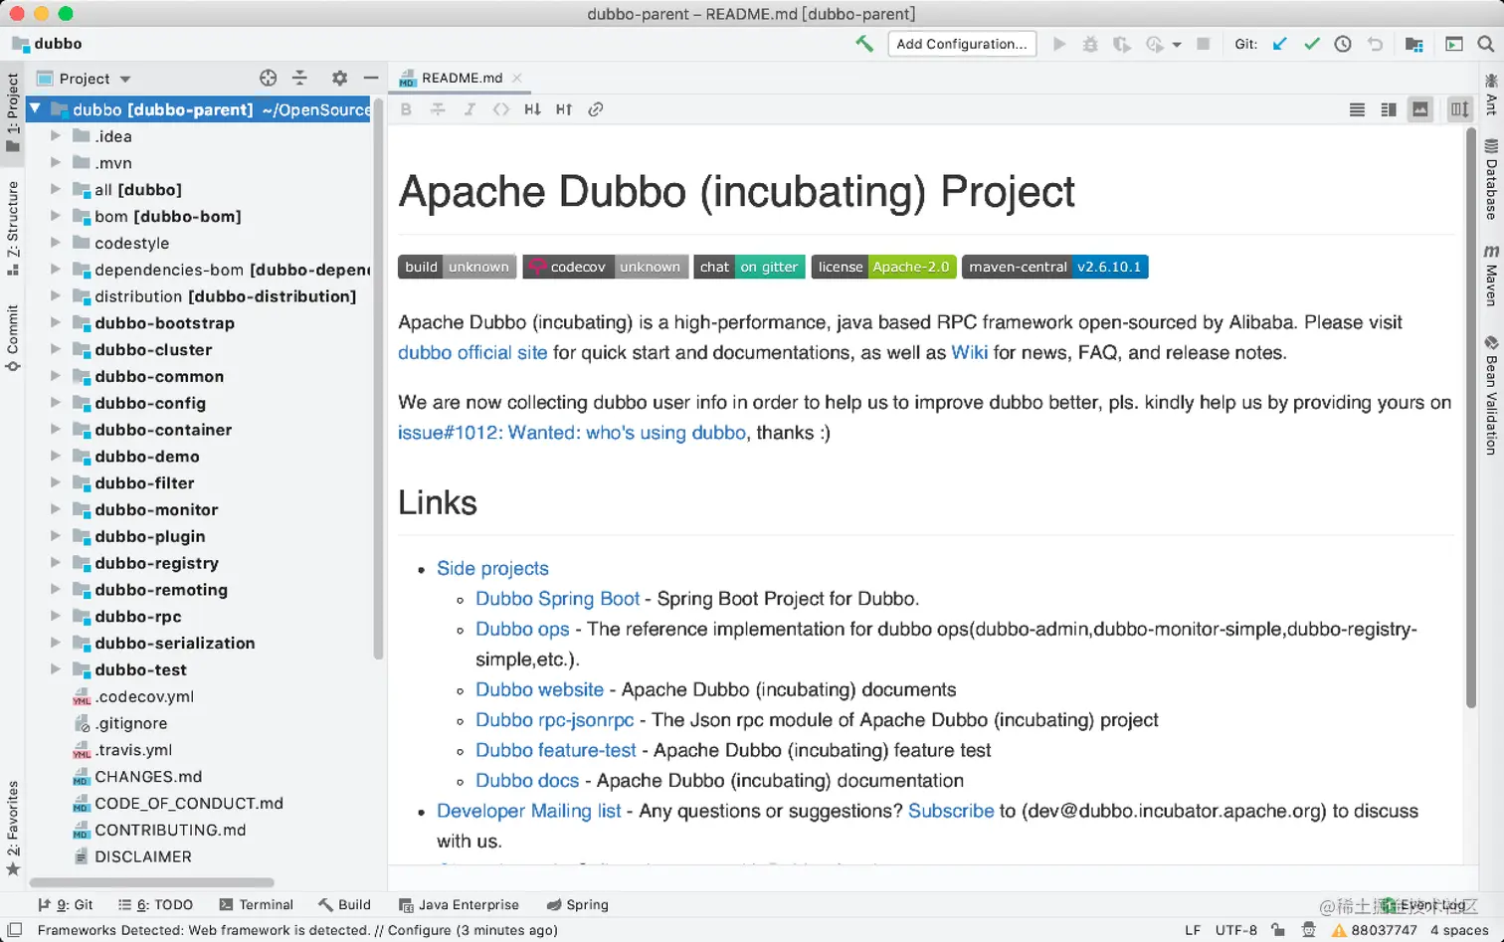The image size is (1504, 942).
Task: Switch to preview-only view mode
Action: tap(1420, 109)
